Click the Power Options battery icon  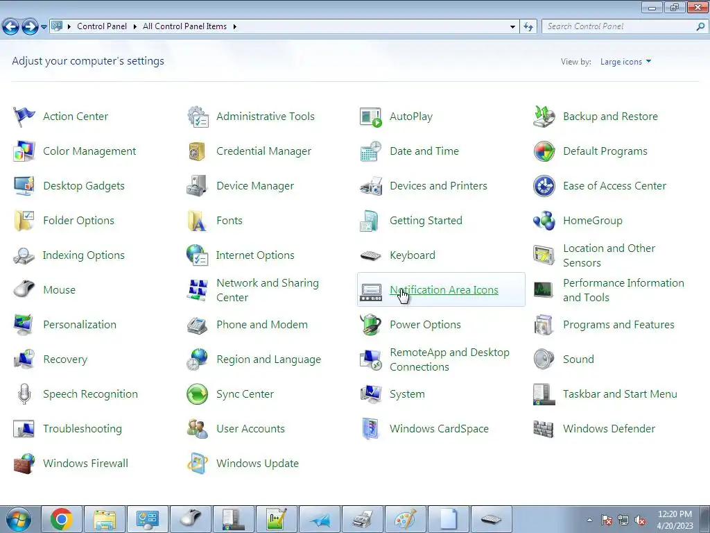tap(371, 325)
